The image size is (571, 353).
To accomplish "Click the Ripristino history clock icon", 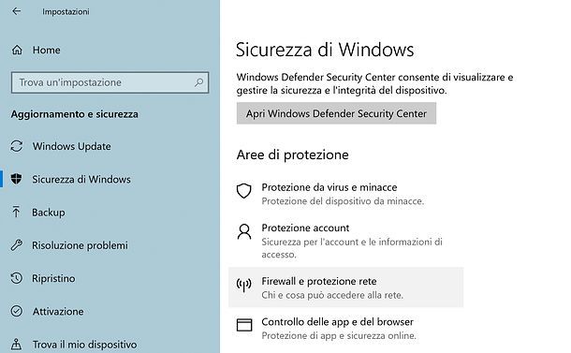I will pyautogui.click(x=17, y=278).
